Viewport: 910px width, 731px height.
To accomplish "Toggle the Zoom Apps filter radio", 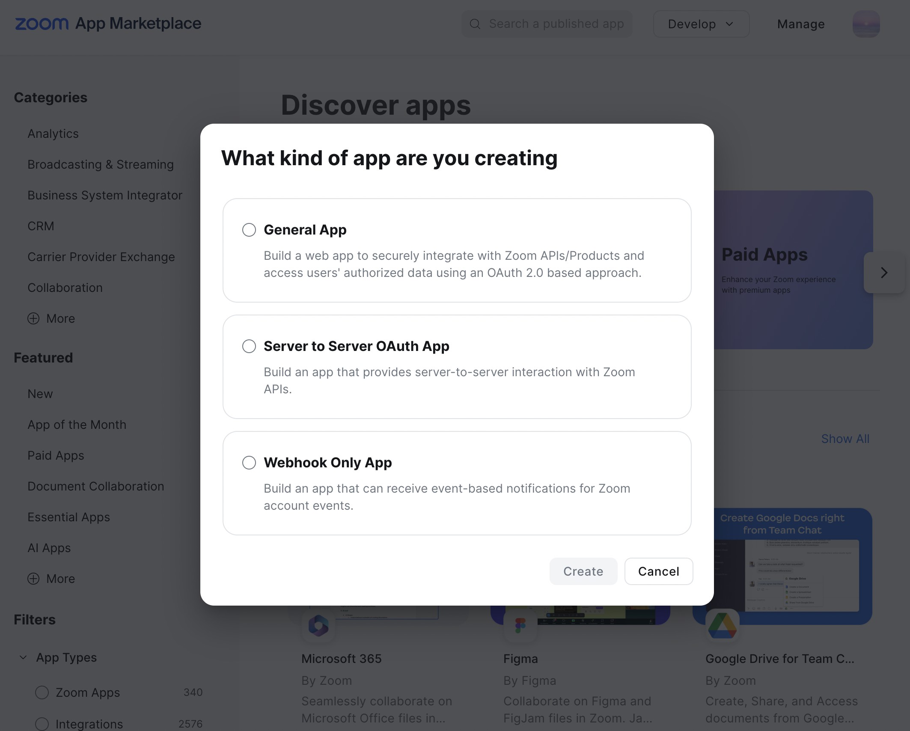I will 42,692.
